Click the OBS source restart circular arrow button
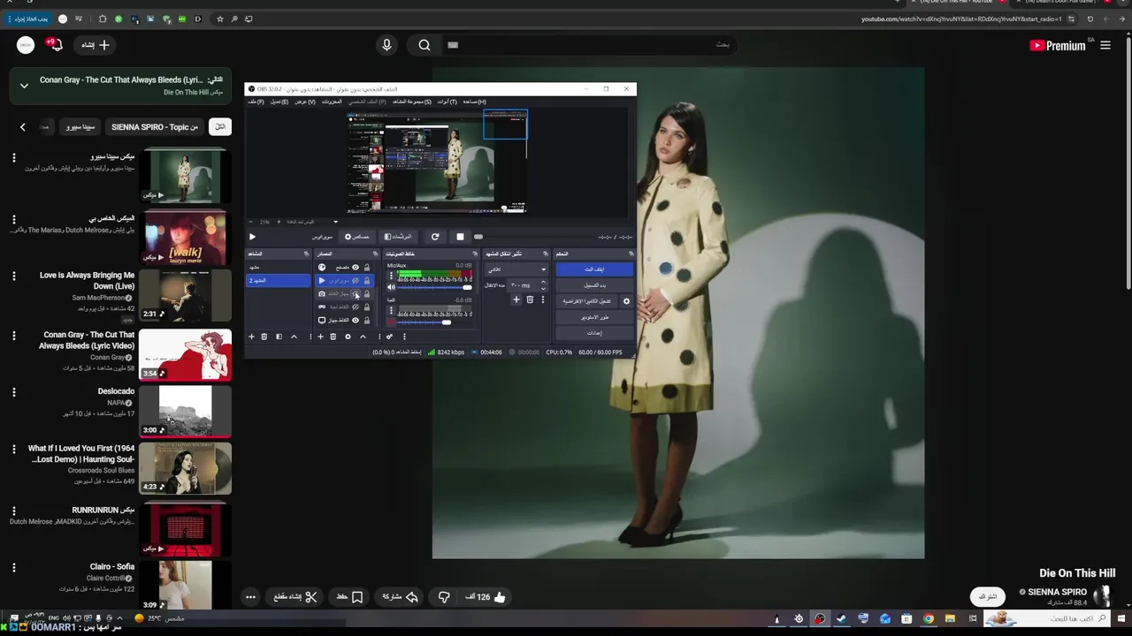This screenshot has height=636, width=1132. tap(435, 237)
